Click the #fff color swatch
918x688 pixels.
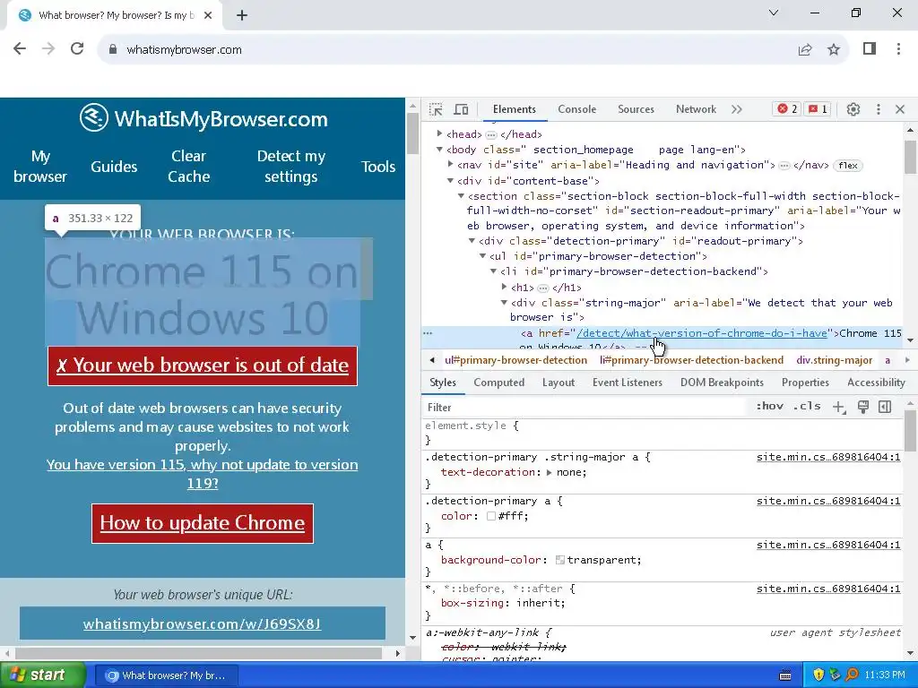pyautogui.click(x=491, y=516)
